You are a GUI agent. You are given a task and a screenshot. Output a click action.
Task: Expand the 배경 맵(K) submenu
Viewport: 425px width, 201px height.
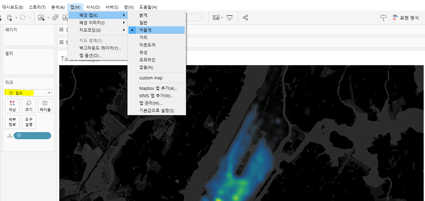click(x=98, y=15)
